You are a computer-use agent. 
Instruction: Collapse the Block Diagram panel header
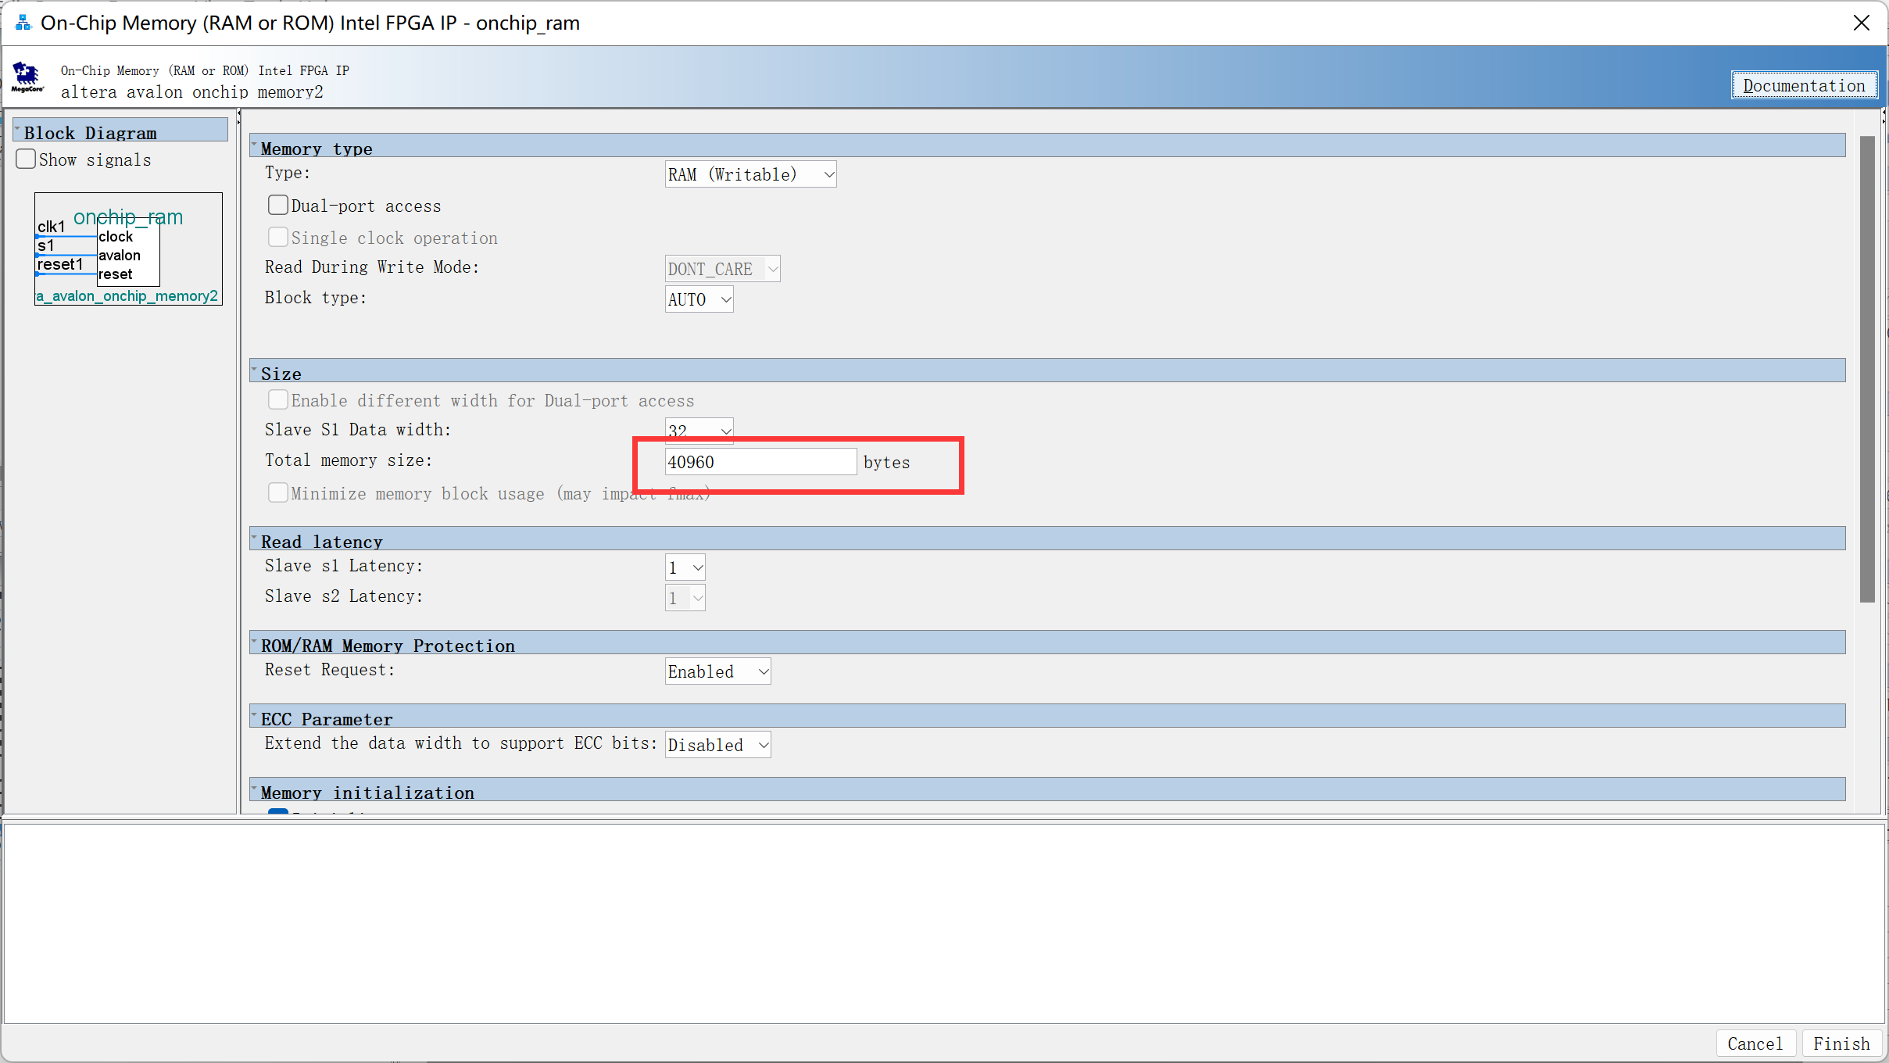18,130
